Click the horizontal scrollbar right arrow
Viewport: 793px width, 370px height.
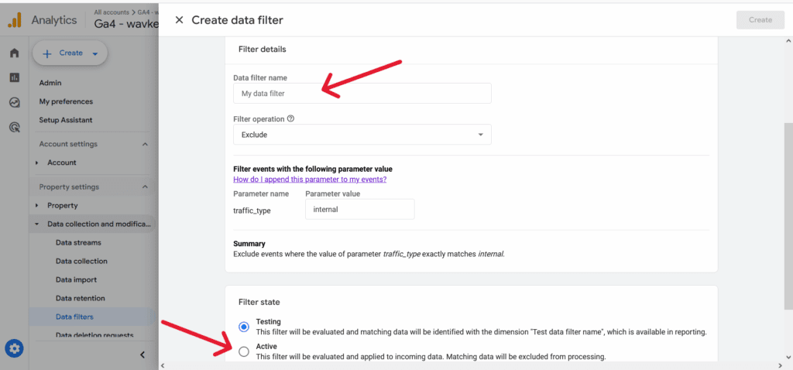tap(780, 365)
